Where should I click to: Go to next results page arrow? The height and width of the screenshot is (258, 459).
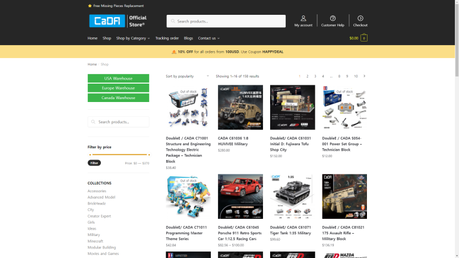365,76
